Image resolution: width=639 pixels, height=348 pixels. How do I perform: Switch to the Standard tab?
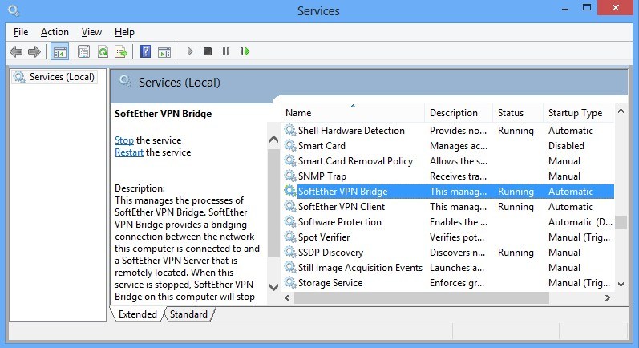pyautogui.click(x=188, y=314)
